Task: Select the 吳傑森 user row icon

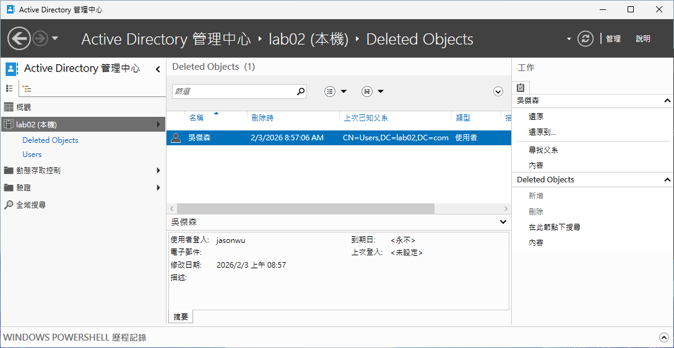Action: point(175,138)
